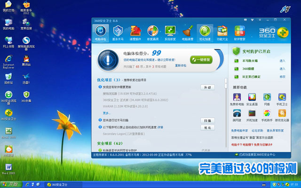Open 我的电脑 desktop icon
301x188 pixels.
tap(8, 24)
